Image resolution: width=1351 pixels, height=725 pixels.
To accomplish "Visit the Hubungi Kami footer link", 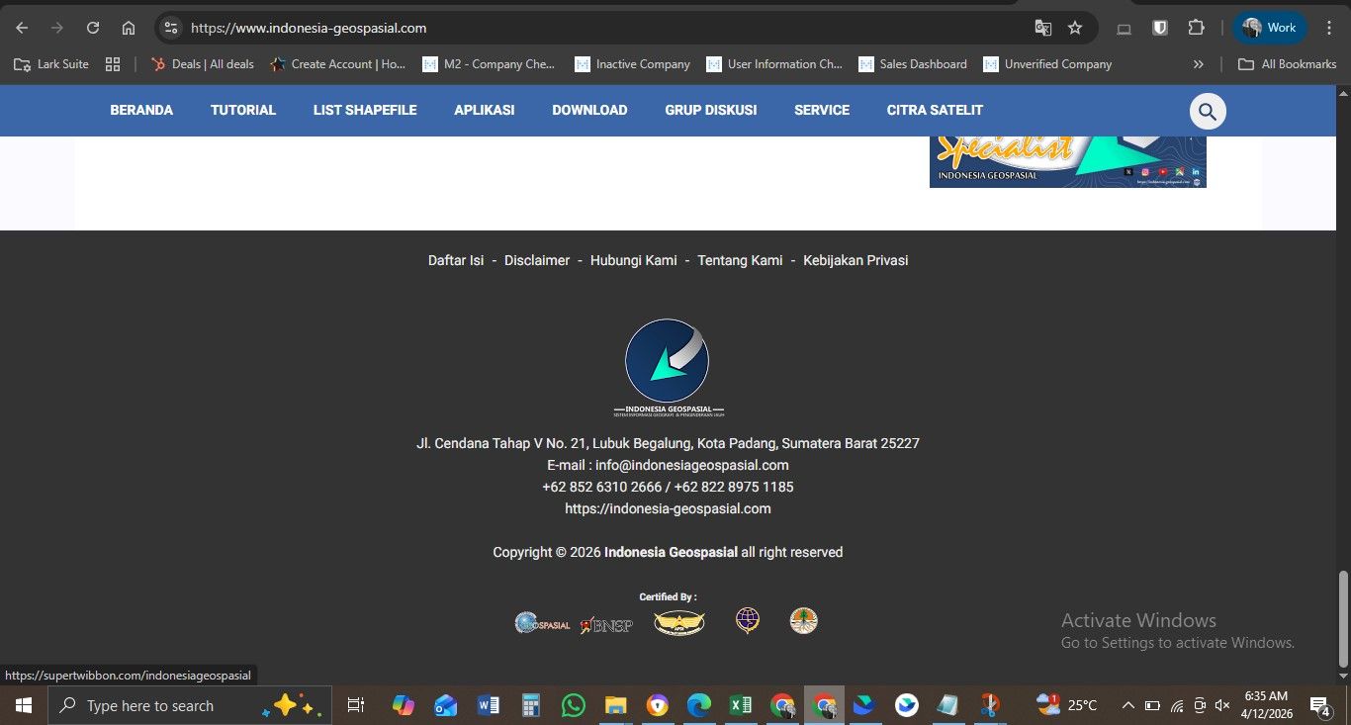I will click(634, 260).
